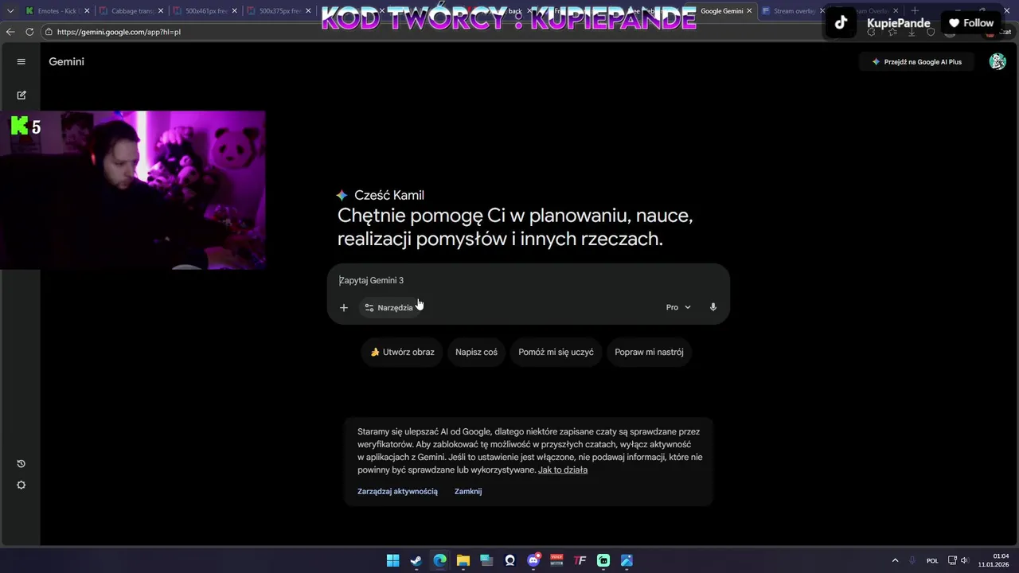Open settings gear icon in Gemini sidebar
1019x573 pixels.
point(21,485)
